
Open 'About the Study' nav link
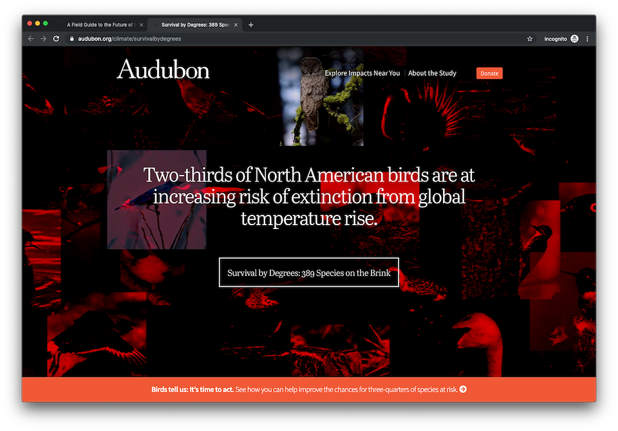pos(432,73)
